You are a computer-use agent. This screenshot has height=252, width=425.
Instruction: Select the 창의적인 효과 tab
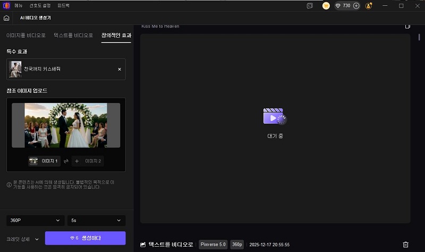point(116,35)
